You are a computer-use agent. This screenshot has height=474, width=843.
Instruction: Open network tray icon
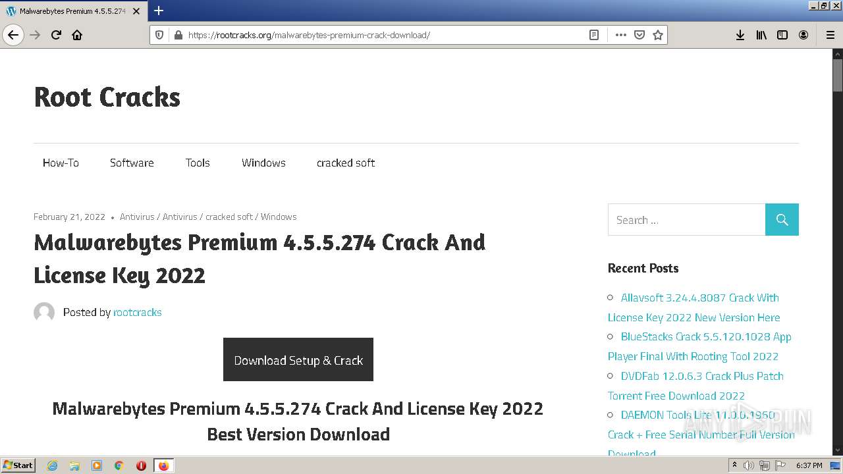pos(764,465)
